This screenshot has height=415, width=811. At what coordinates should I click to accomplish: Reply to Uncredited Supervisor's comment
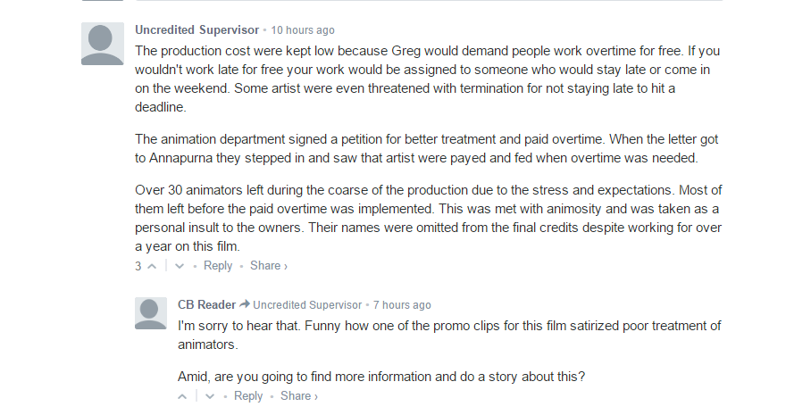point(218,266)
